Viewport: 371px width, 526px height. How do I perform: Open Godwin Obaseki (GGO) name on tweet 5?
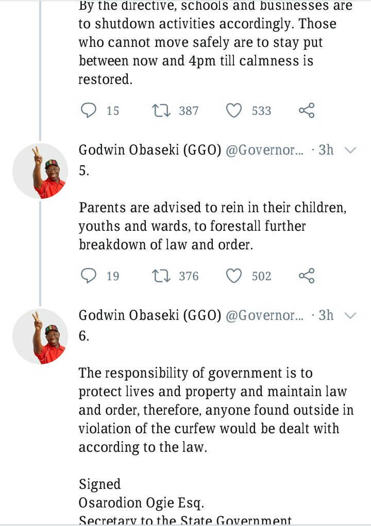tap(149, 150)
